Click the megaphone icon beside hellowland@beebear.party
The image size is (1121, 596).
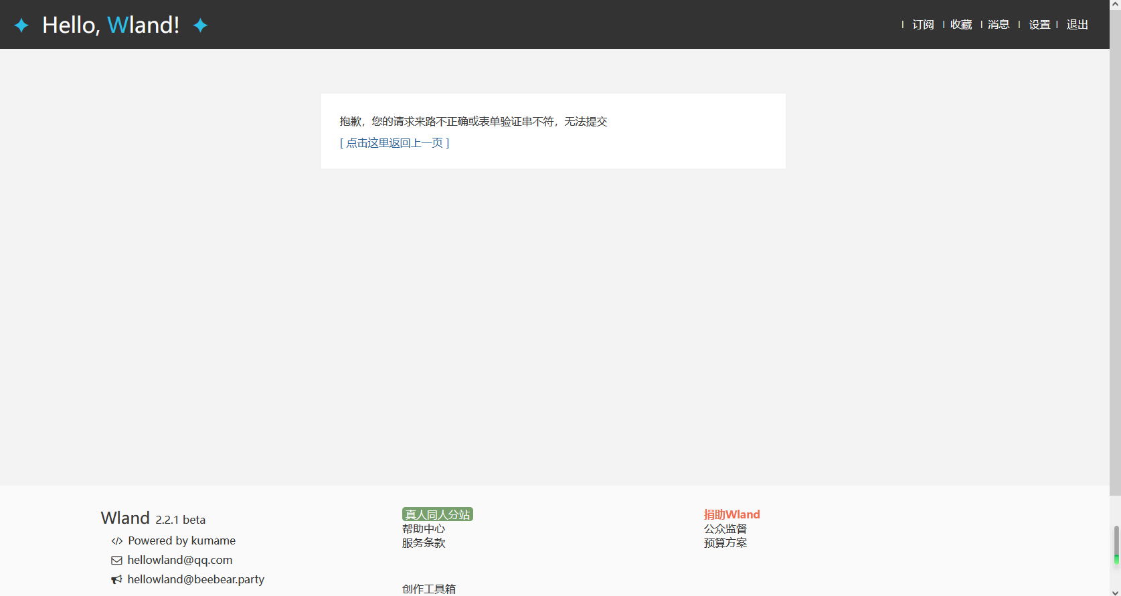pos(116,580)
